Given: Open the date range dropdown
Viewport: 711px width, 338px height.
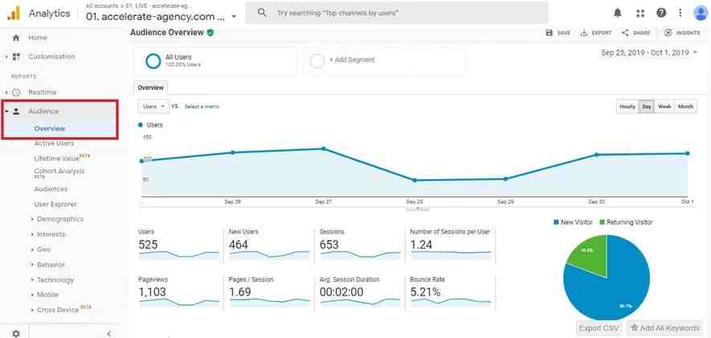Looking at the screenshot, I should [649, 53].
